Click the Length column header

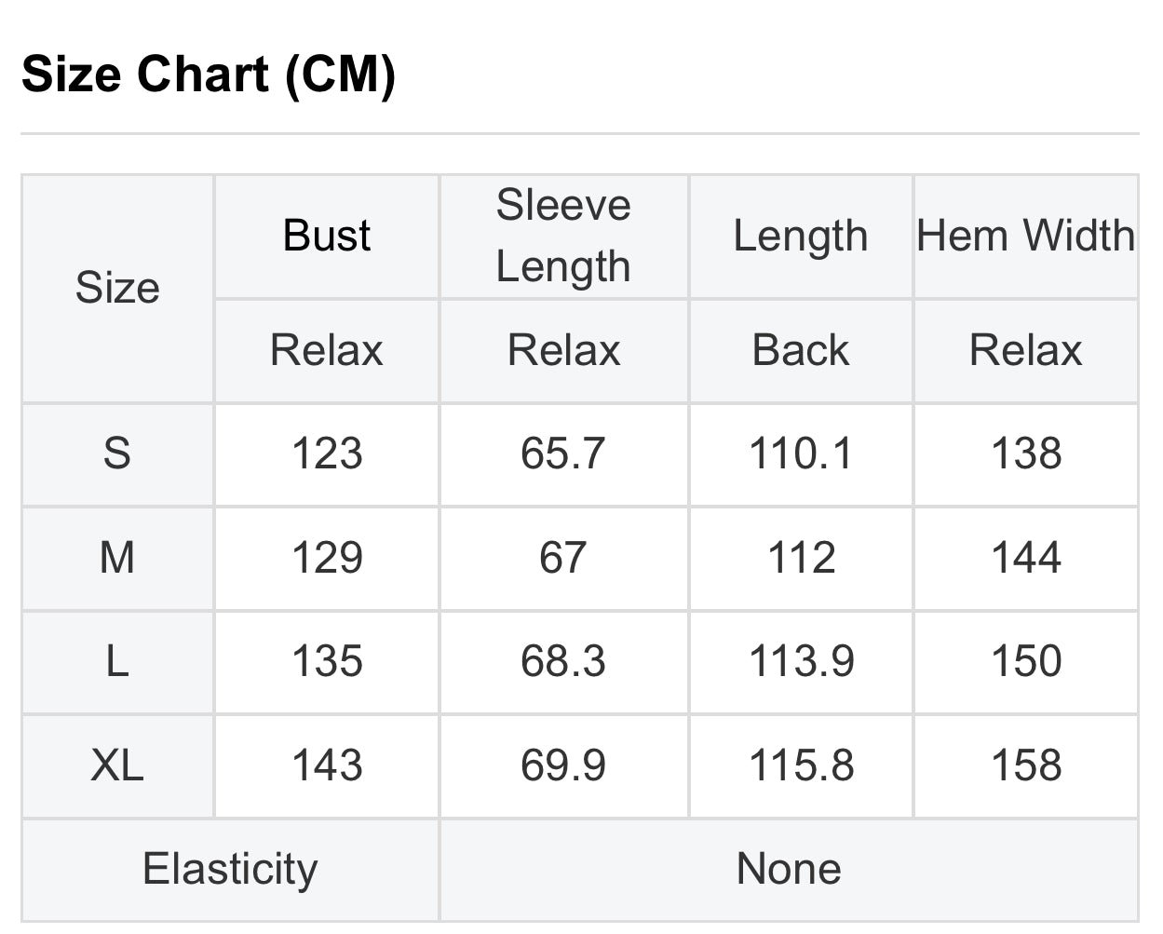[801, 236]
